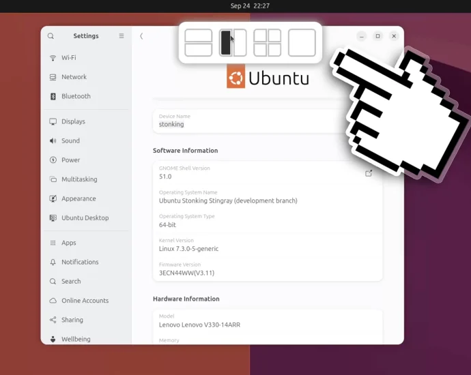
Task: Click the Apps grid icon
Action: pyautogui.click(x=53, y=243)
